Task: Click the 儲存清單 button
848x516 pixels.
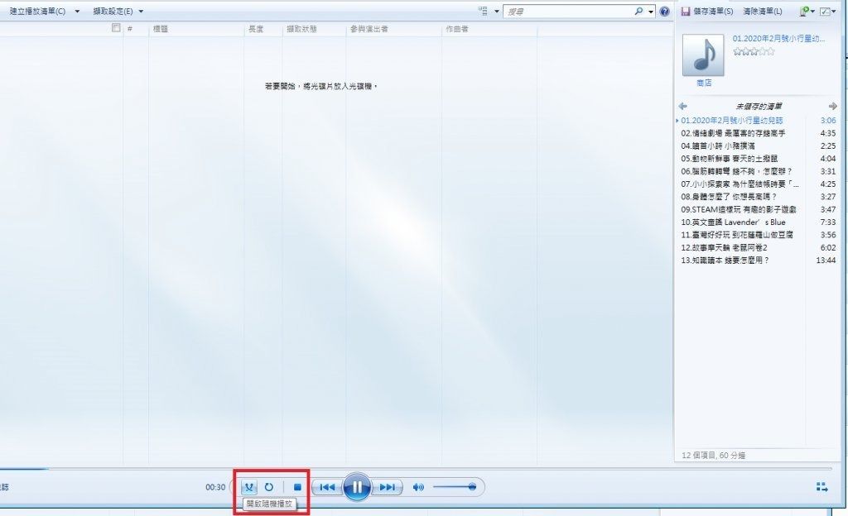Action: 706,12
